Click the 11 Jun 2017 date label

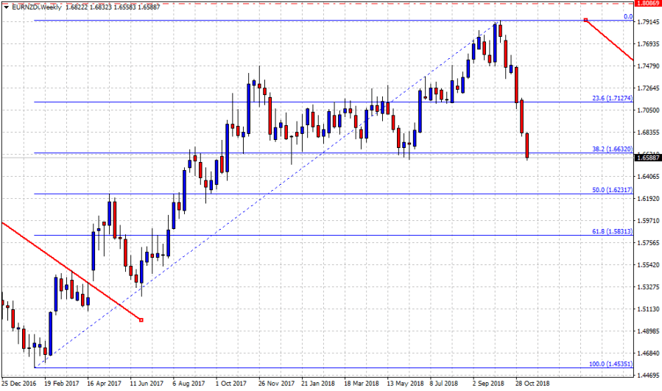[x=147, y=384]
